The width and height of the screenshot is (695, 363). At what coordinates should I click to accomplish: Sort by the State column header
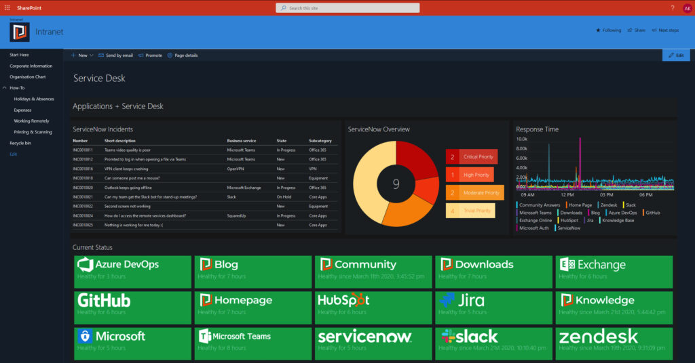tap(282, 141)
